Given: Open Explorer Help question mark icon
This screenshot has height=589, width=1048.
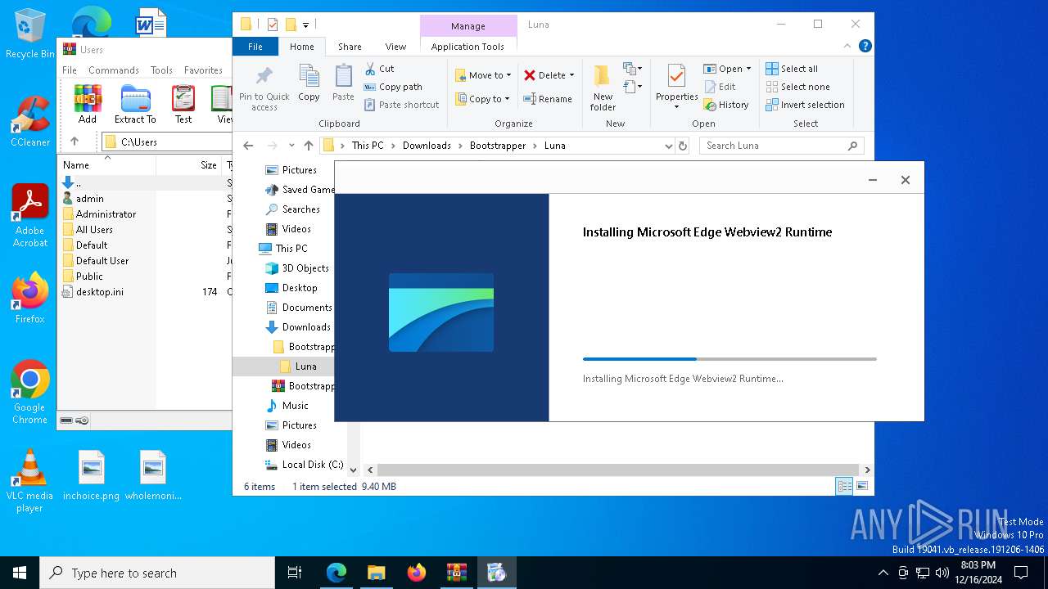Looking at the screenshot, I should tap(865, 47).
